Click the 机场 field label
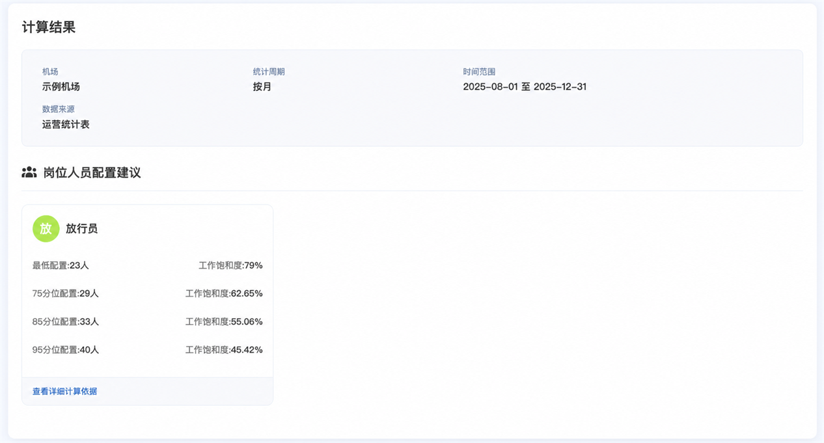 tap(50, 72)
